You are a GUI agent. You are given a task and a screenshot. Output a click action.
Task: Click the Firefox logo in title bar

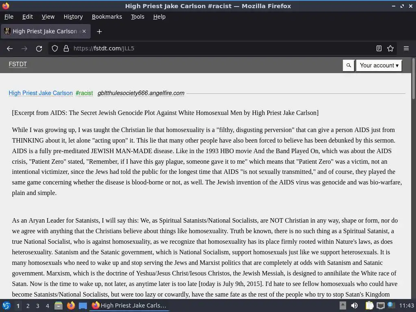[6, 6]
